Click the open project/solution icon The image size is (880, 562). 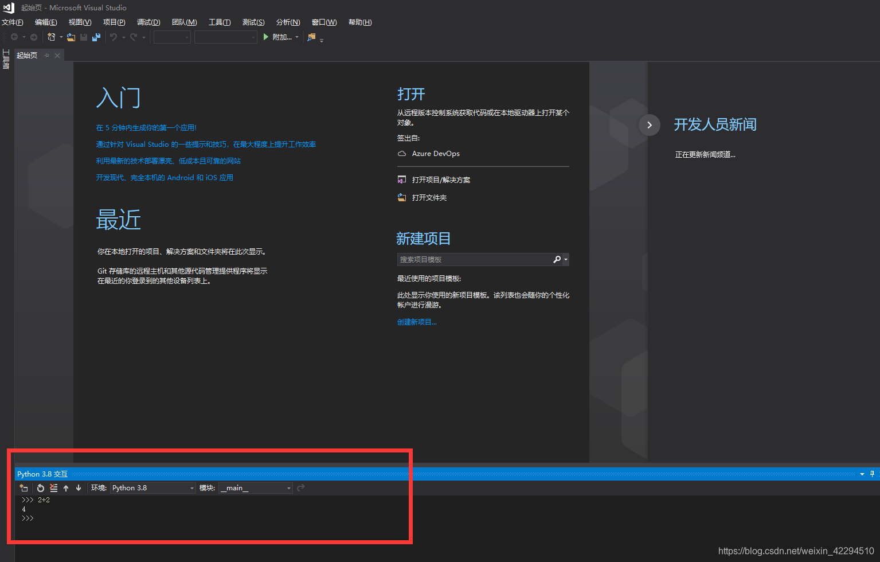(402, 180)
